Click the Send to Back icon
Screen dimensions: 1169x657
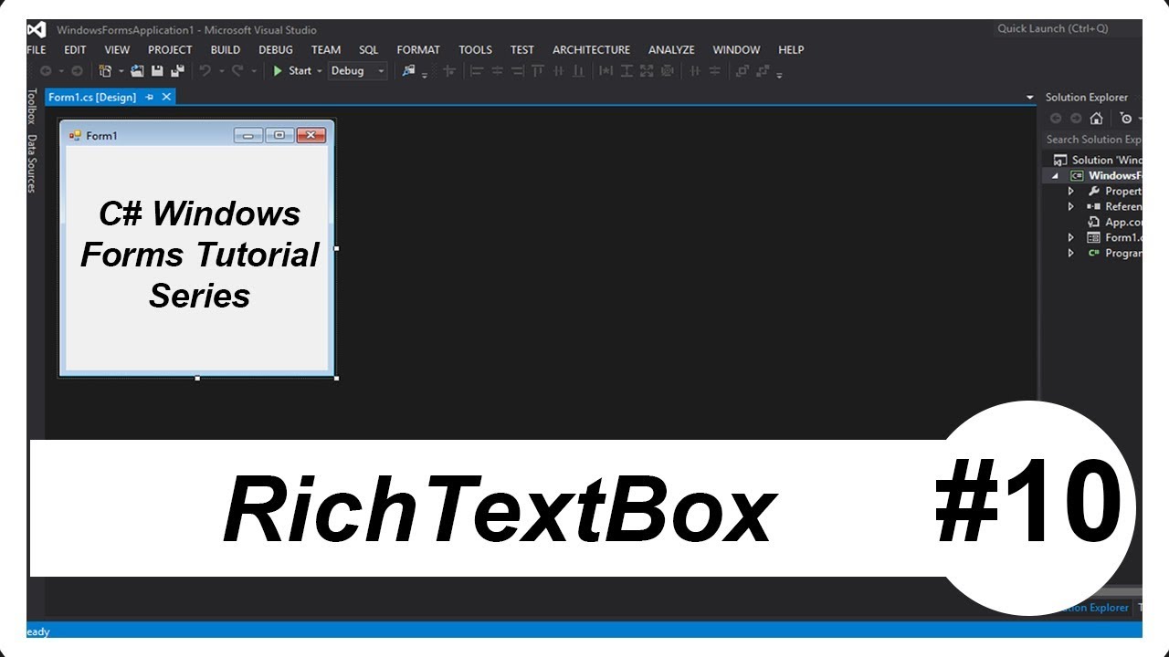tap(763, 71)
